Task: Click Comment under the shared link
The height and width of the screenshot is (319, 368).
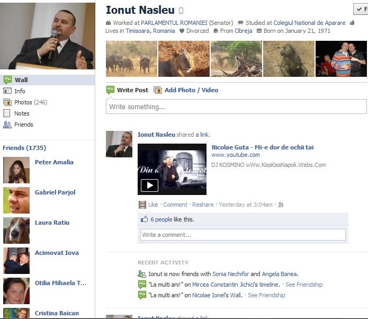Action: (175, 205)
